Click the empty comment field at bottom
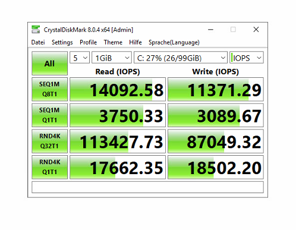Screen dimensions: 296x230 pyautogui.click(x=147, y=187)
